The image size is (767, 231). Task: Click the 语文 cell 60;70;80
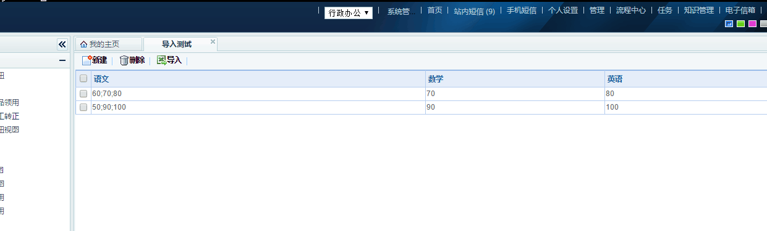[258, 94]
